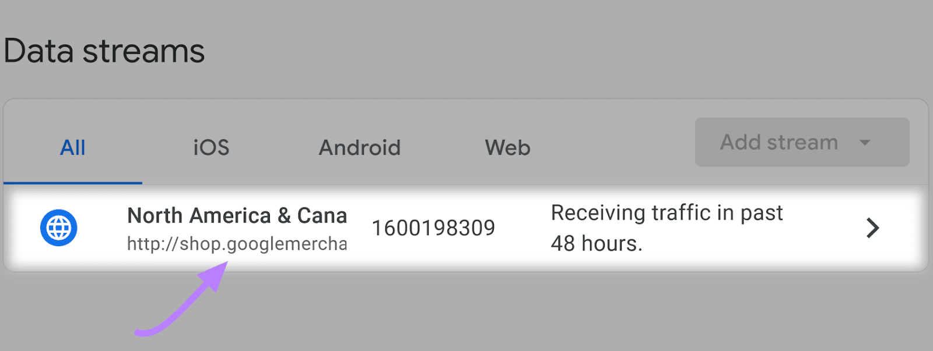Click blank row area between stream ID and status

(x=522, y=228)
